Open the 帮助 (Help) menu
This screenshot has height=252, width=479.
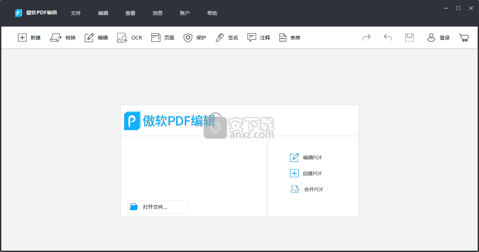click(x=212, y=13)
